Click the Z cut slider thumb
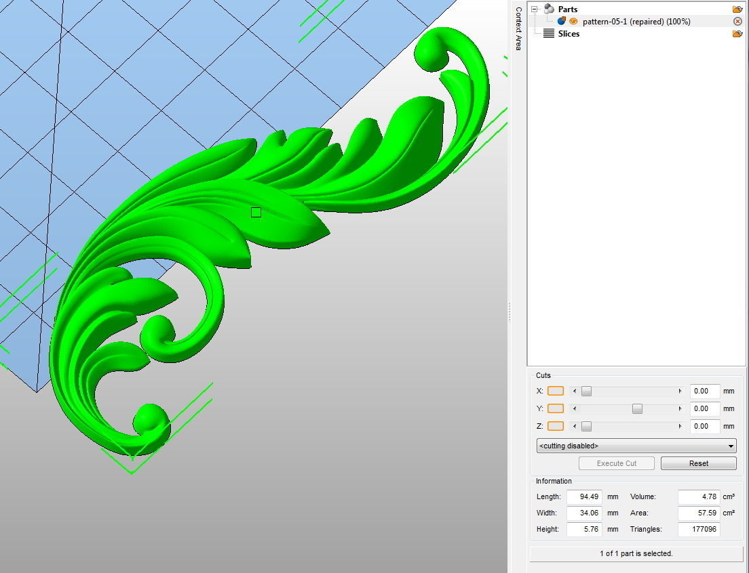Viewport: 749px width, 573px height. tap(587, 426)
